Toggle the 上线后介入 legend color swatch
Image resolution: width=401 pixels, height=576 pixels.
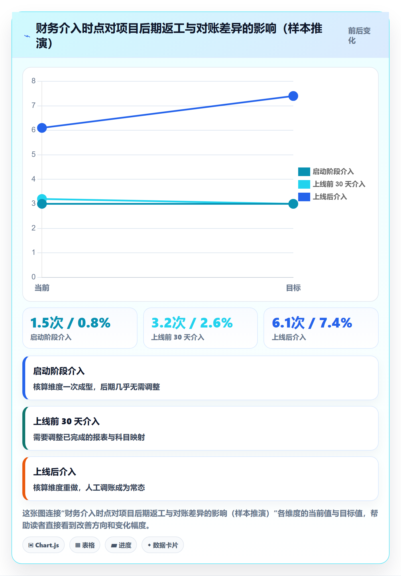(304, 197)
